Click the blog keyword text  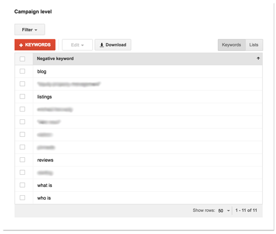42,72
